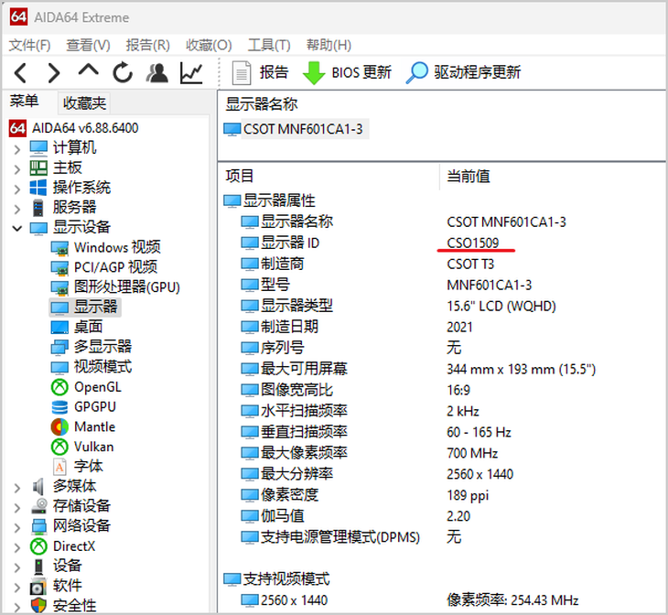Open BIOS 更新 green download arrow

tap(314, 73)
